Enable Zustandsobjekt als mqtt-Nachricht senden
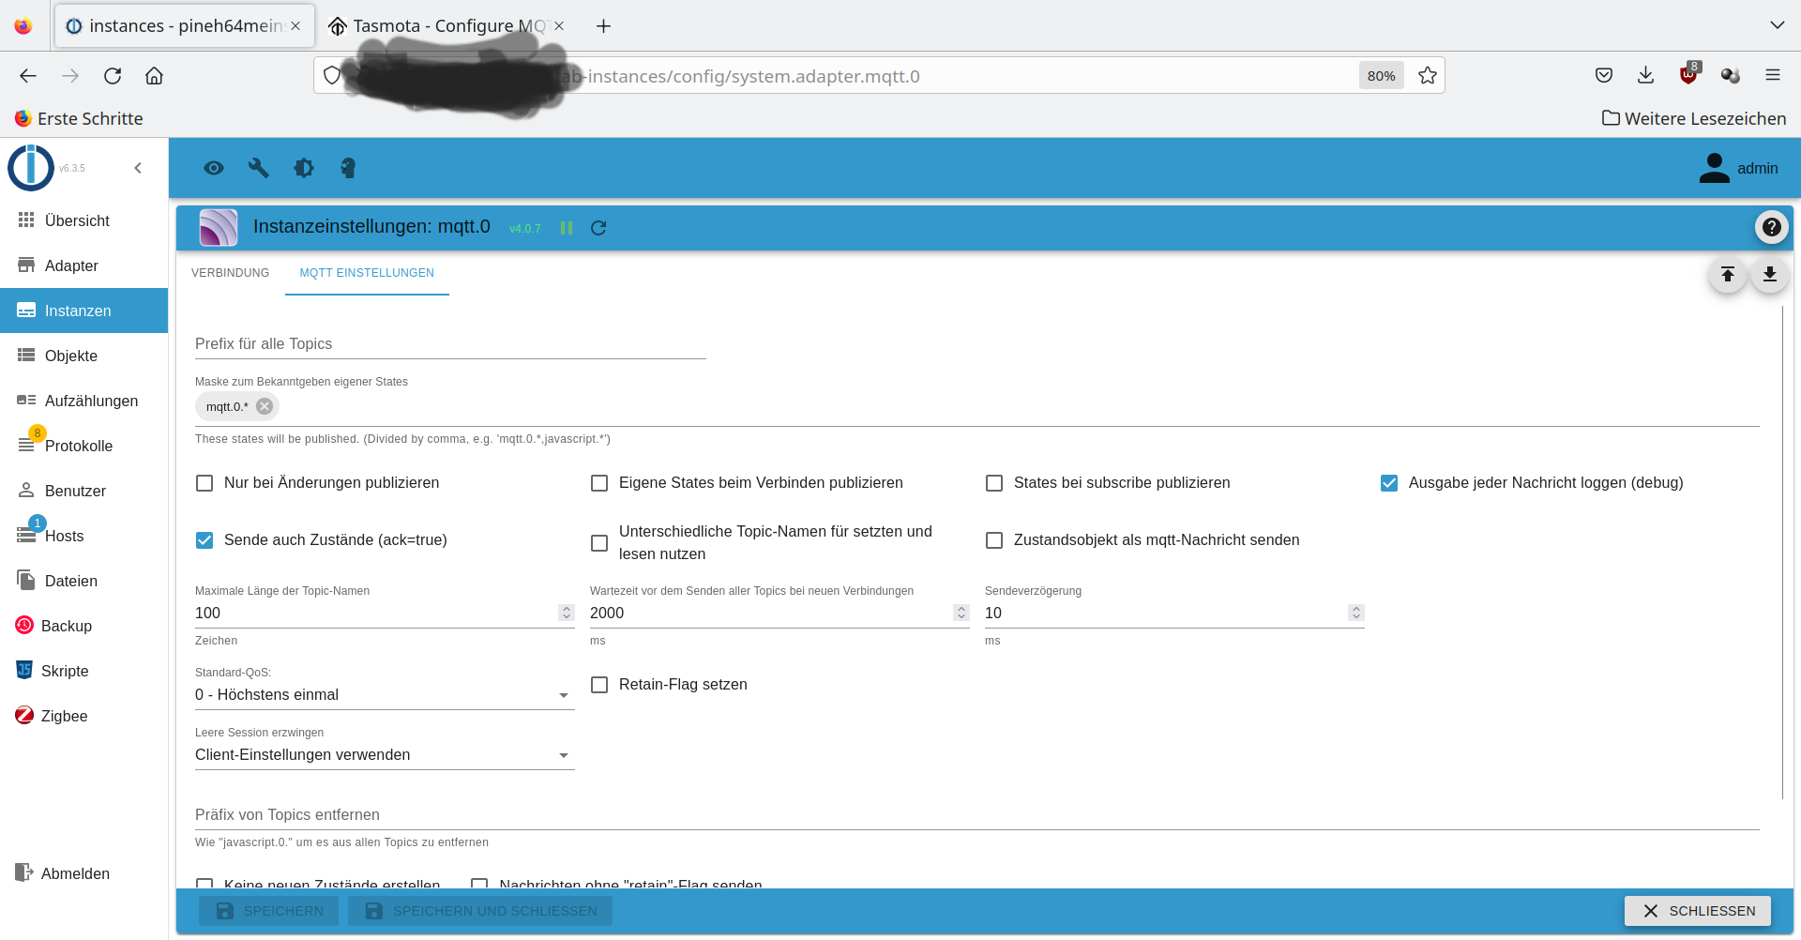This screenshot has width=1801, height=940. click(994, 540)
